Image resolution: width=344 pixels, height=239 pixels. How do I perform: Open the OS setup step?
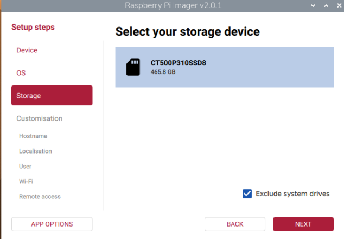(x=21, y=73)
